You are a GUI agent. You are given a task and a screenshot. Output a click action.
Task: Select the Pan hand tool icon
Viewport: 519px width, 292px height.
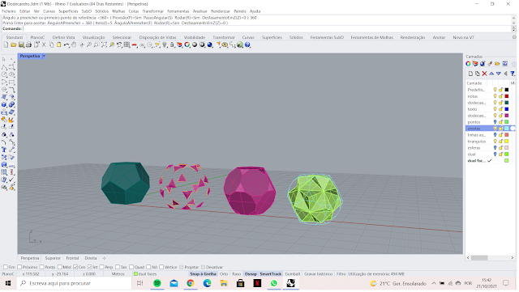[74, 45]
